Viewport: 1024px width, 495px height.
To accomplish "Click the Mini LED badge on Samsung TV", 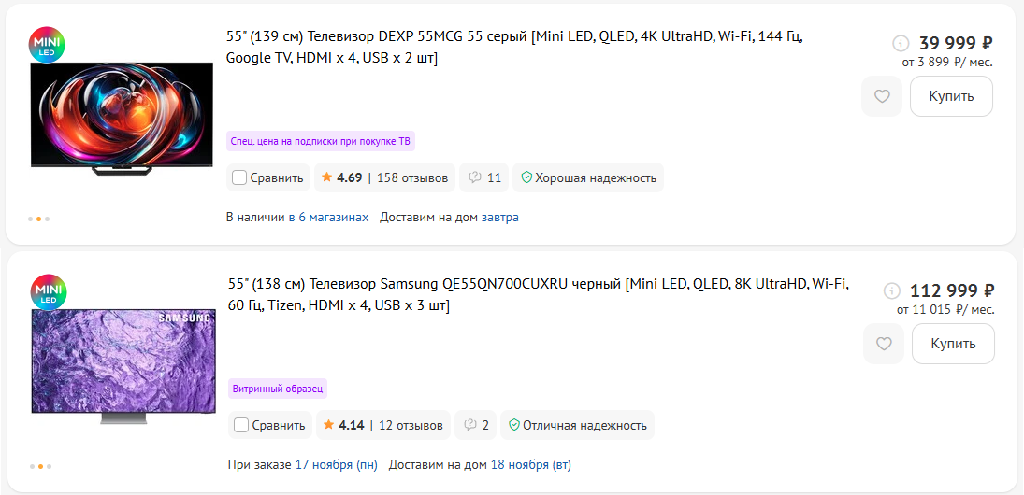I will (49, 292).
